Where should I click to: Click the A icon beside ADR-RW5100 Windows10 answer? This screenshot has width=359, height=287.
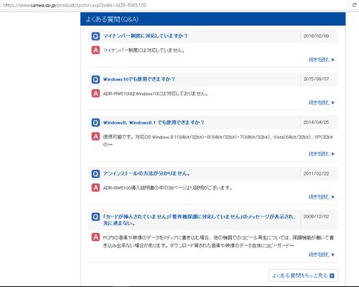(x=95, y=94)
